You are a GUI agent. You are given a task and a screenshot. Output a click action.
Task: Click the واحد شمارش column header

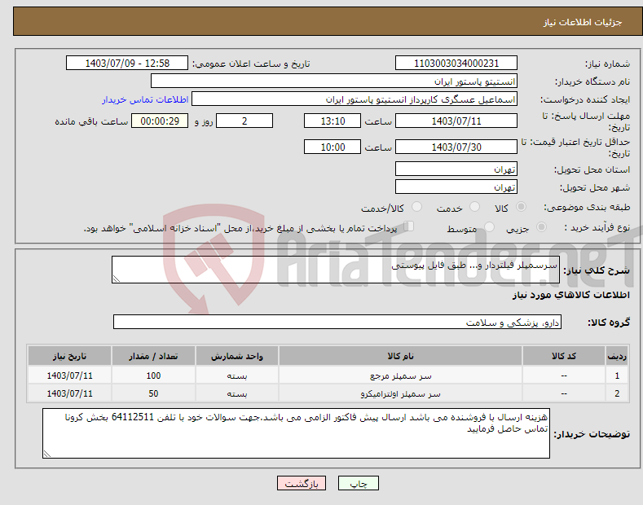pos(237,356)
